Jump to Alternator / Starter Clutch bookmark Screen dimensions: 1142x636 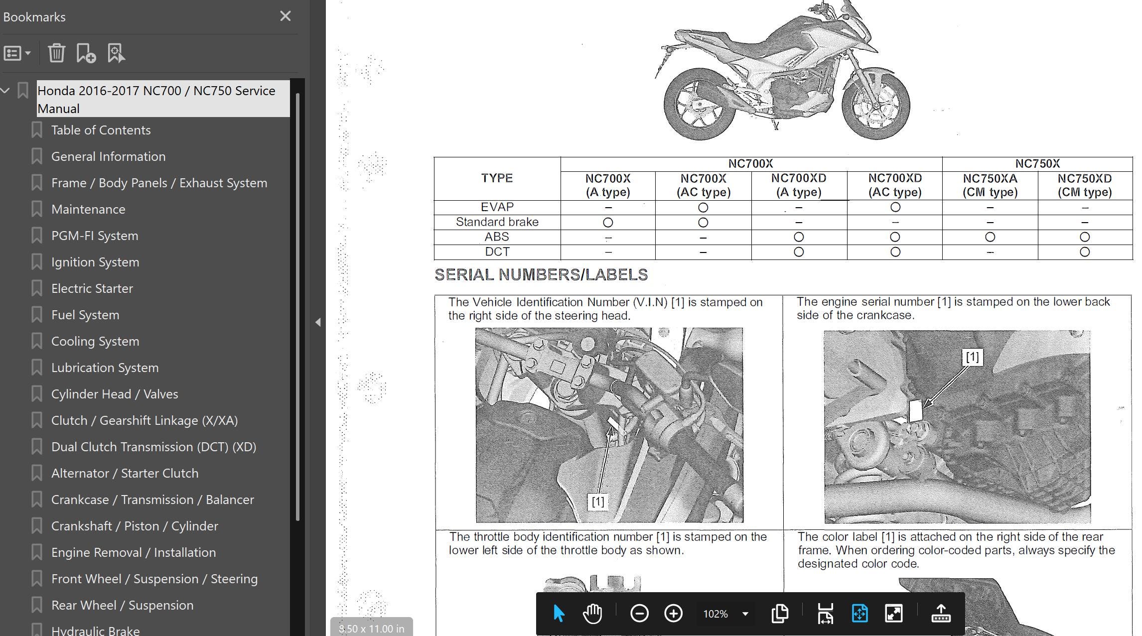(x=125, y=473)
